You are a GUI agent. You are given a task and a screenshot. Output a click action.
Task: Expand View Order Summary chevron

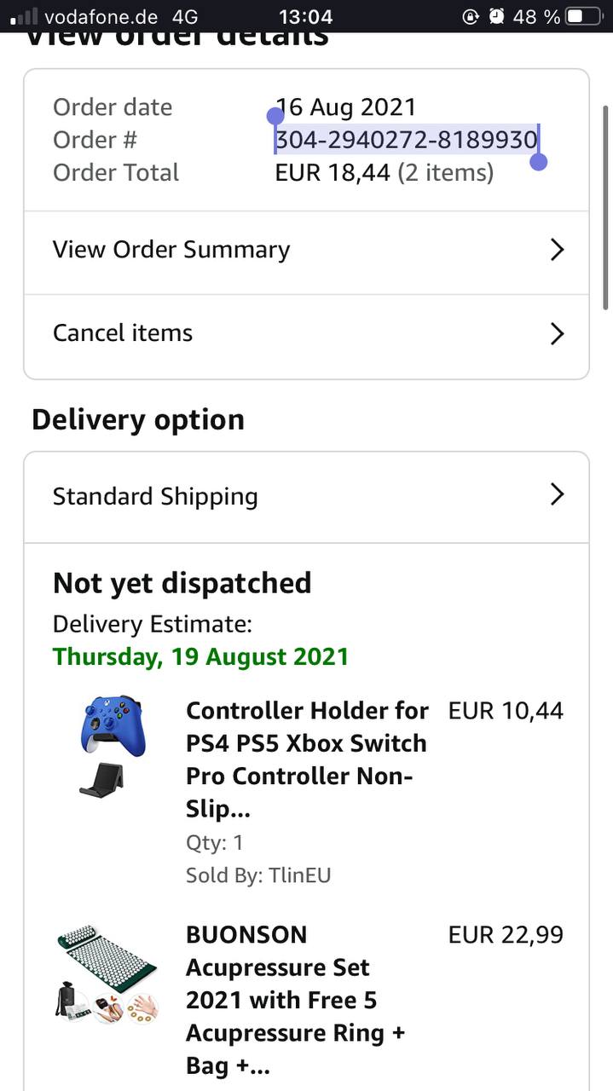pyautogui.click(x=557, y=250)
